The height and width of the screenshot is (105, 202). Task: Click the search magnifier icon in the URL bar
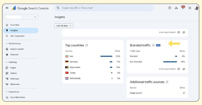tap(58, 8)
